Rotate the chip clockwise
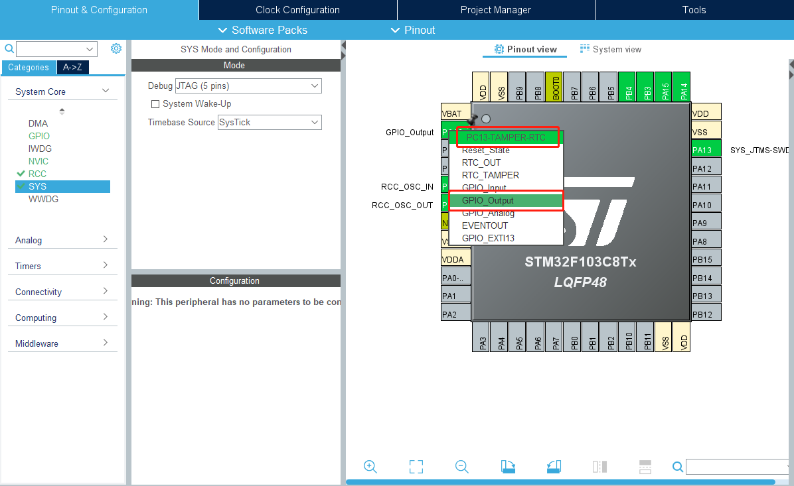 click(x=508, y=466)
